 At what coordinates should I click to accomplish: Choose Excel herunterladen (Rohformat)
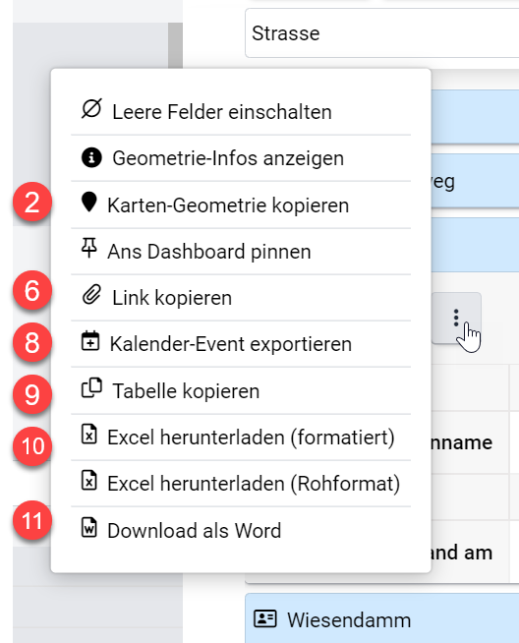click(241, 483)
